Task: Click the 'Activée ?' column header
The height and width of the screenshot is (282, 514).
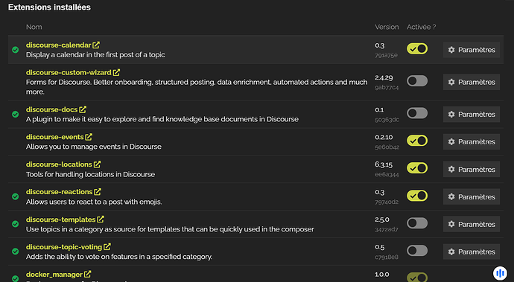Action: click(421, 27)
